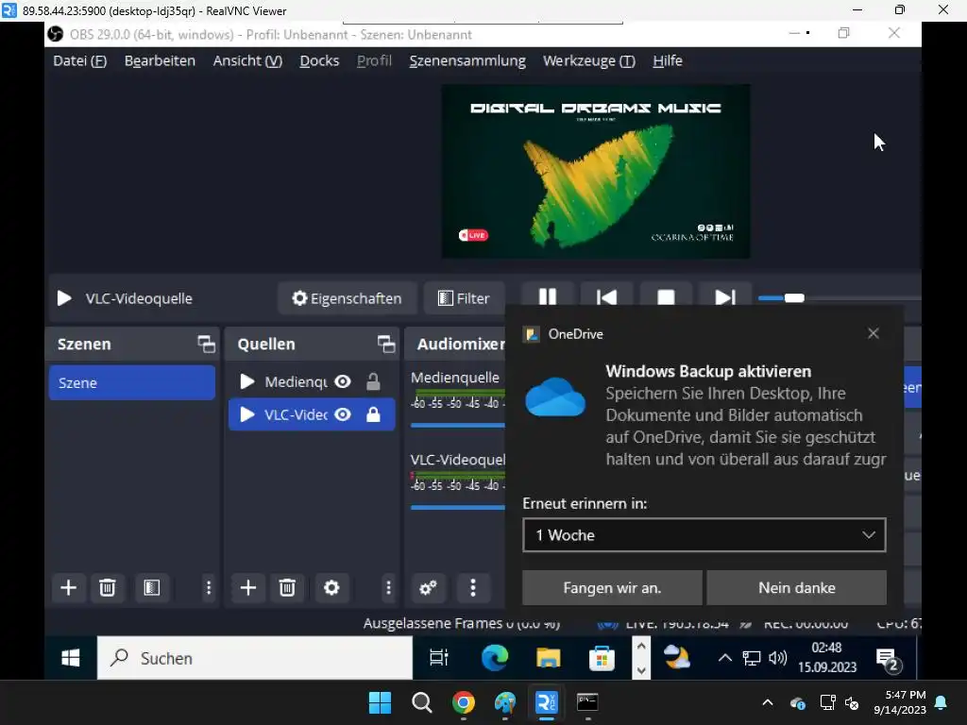967x725 pixels.
Task: Click the VLC-Videoquelle volume slider
Action: (x=458, y=507)
